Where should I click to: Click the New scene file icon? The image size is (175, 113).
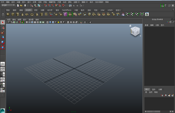tap(18, 5)
